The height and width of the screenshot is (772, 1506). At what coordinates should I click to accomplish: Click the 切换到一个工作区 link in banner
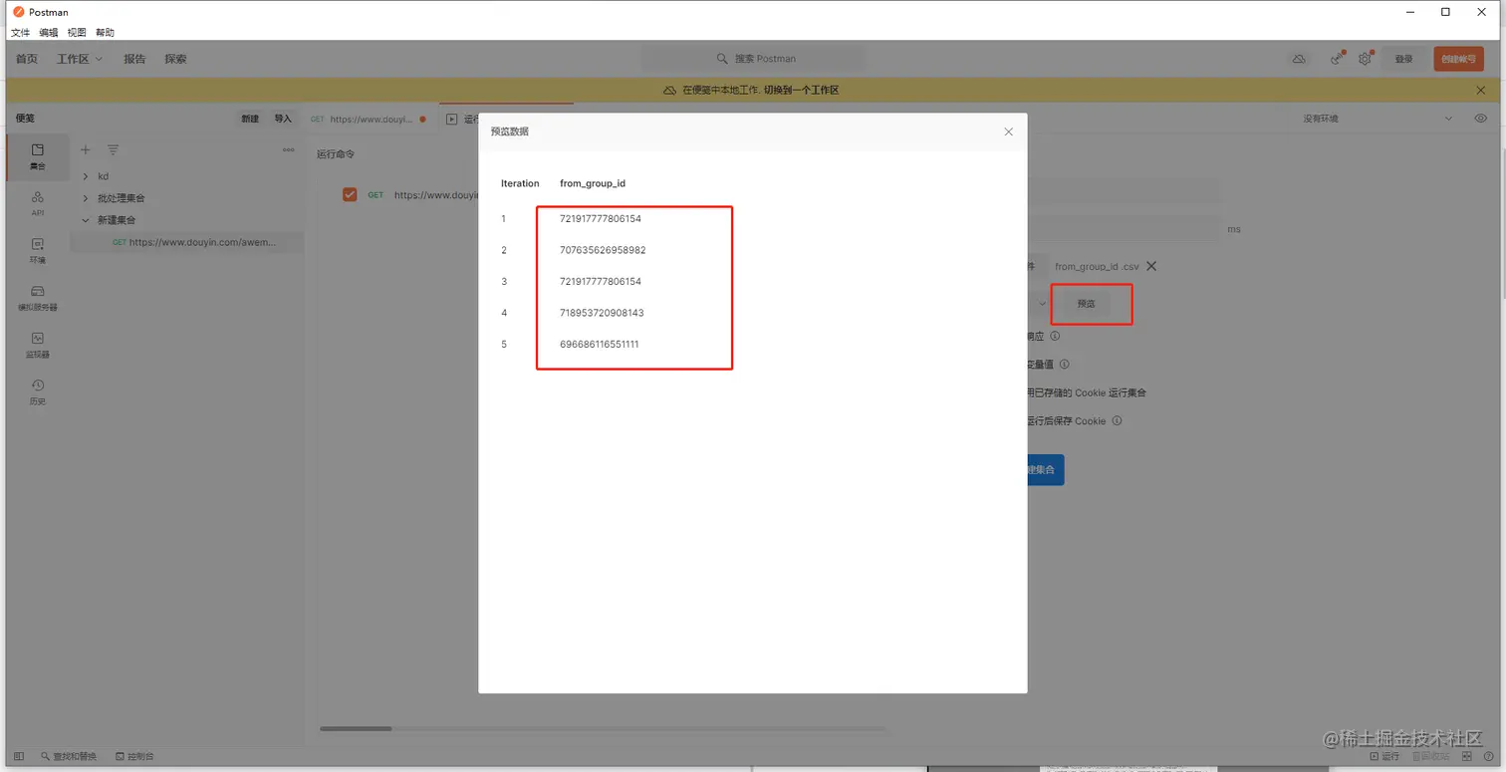pyautogui.click(x=802, y=90)
